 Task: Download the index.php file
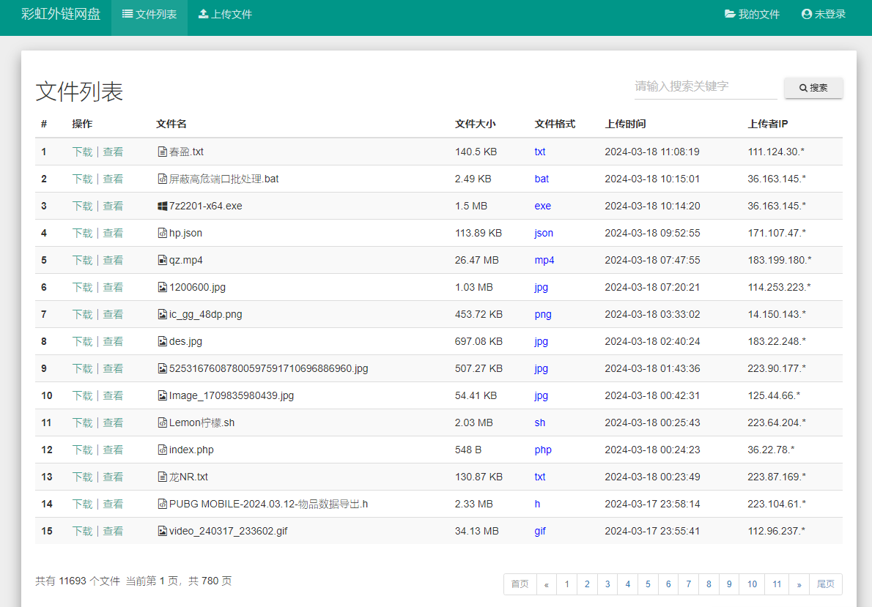pos(82,450)
